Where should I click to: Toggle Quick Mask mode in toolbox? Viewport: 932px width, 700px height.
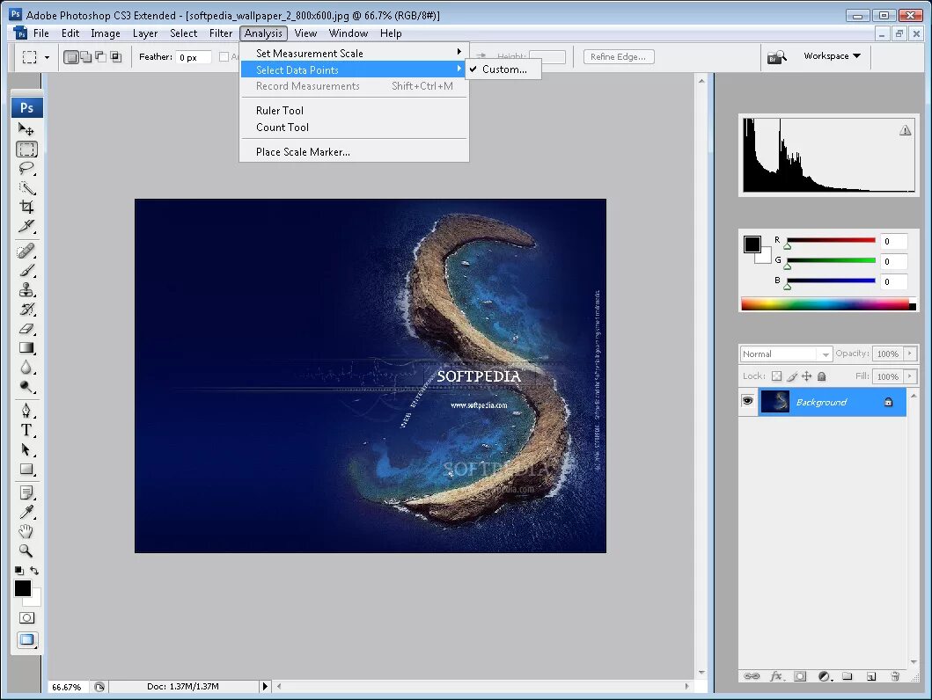point(26,618)
